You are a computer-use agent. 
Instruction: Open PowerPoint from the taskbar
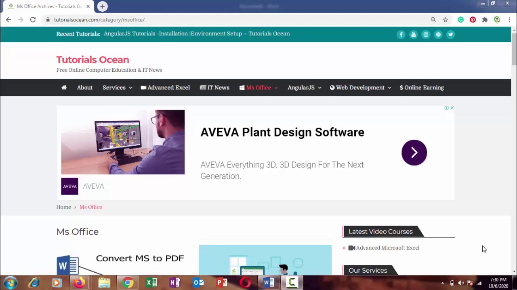[x=222, y=283]
